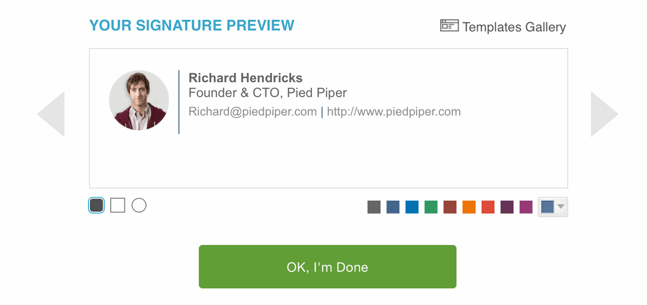The image size is (647, 305).
Task: Select the rounded-square photo shape option
Action: point(97,205)
